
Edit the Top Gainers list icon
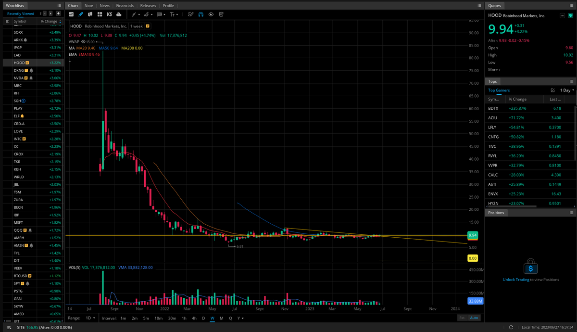tap(553, 90)
